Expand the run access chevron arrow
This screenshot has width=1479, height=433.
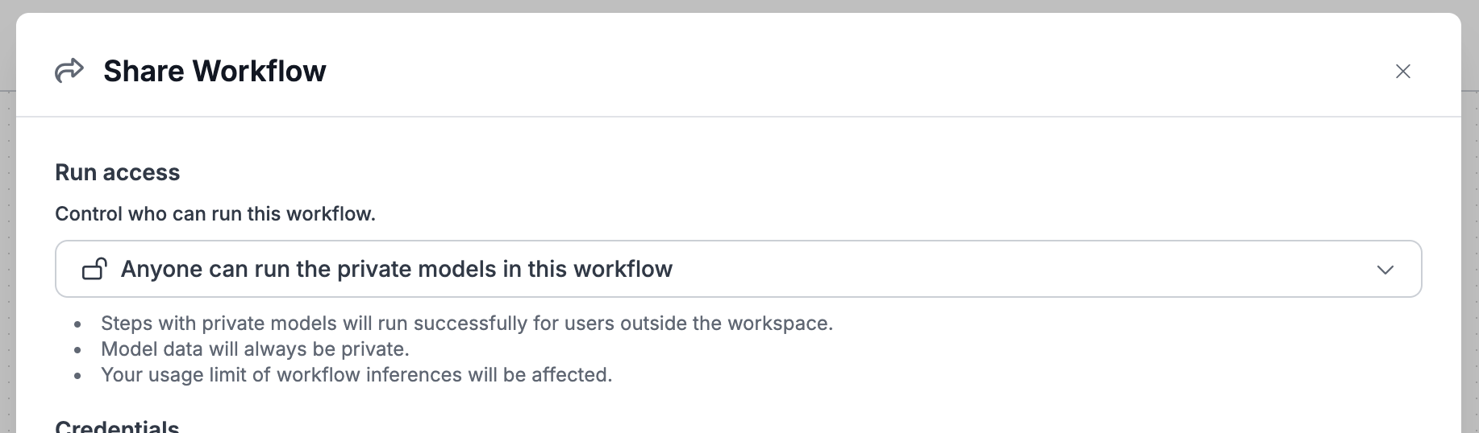pyautogui.click(x=1385, y=270)
